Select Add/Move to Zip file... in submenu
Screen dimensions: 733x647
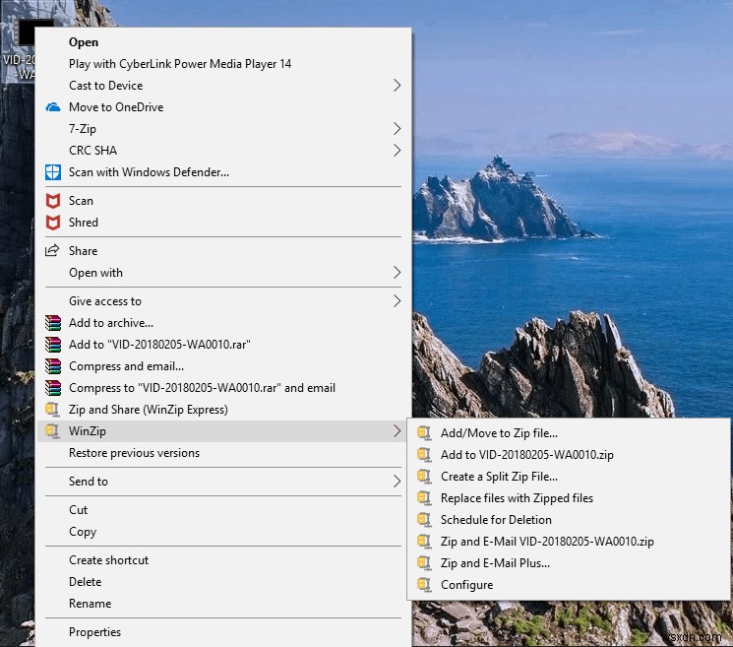click(x=569, y=433)
